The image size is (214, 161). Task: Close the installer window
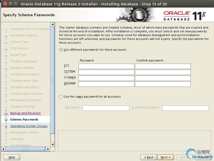tap(5, 4)
